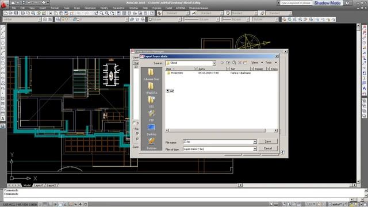Open the Edit menu
This screenshot has height=207, width=368.
22,8
